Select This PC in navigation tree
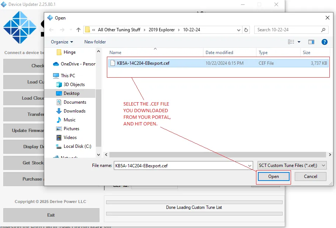336x228 pixels. tap(68, 75)
